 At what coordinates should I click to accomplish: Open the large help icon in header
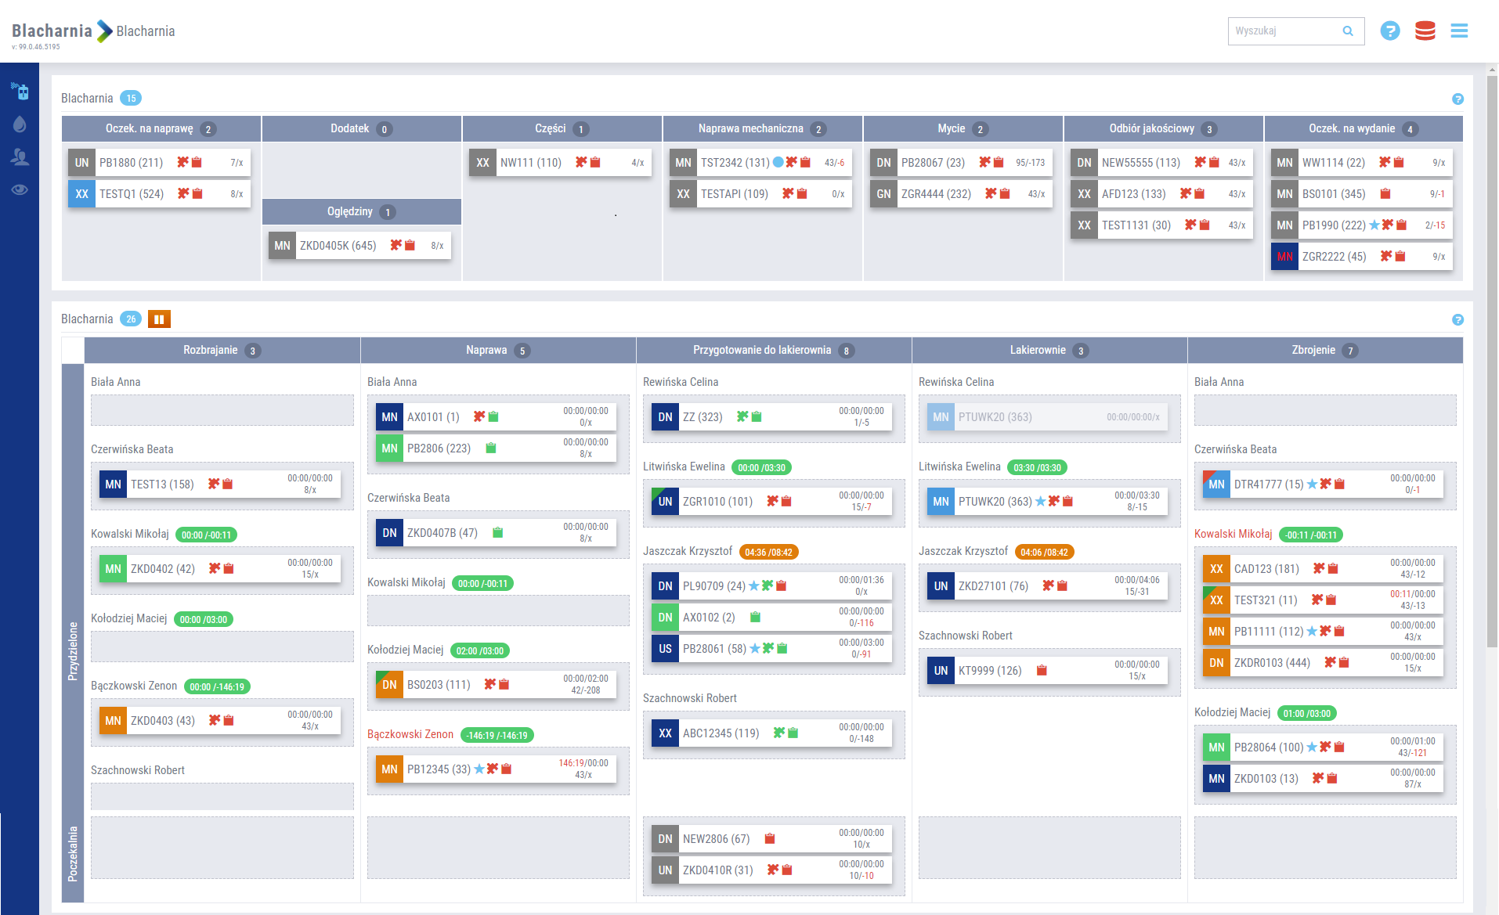tap(1389, 31)
